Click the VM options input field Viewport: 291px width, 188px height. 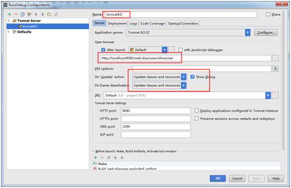click(202, 69)
